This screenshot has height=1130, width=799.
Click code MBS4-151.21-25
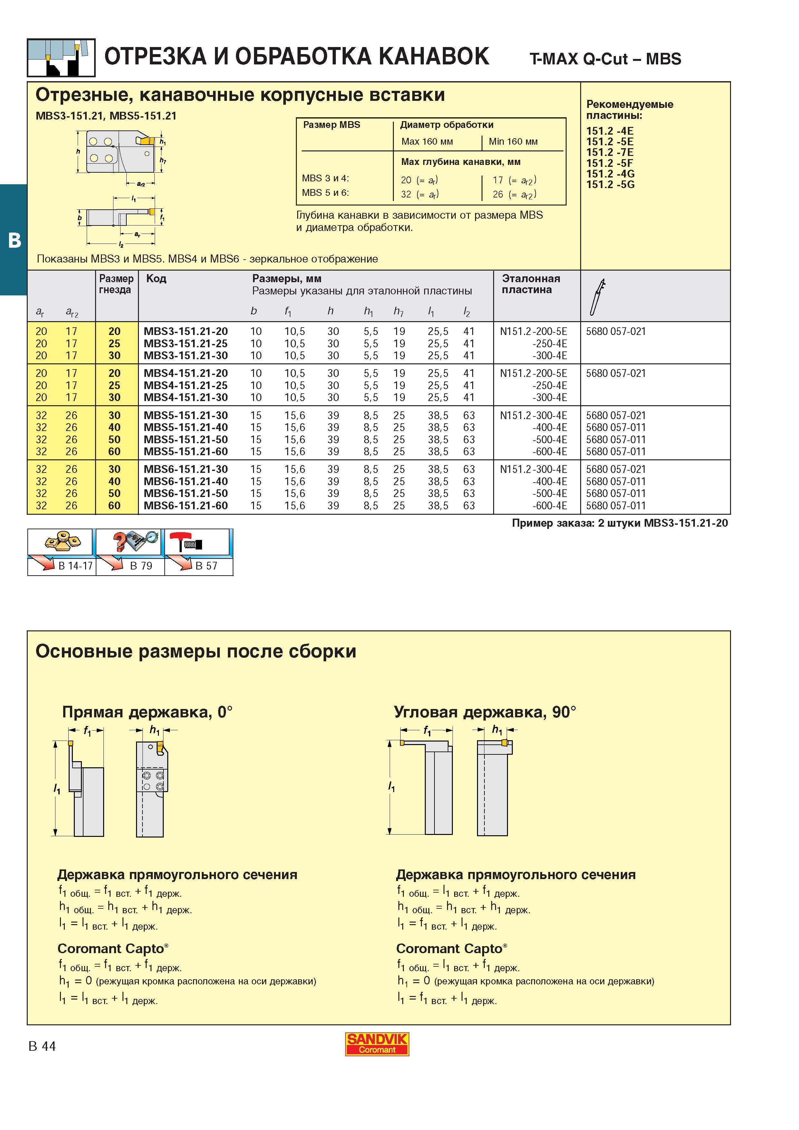click(x=186, y=385)
